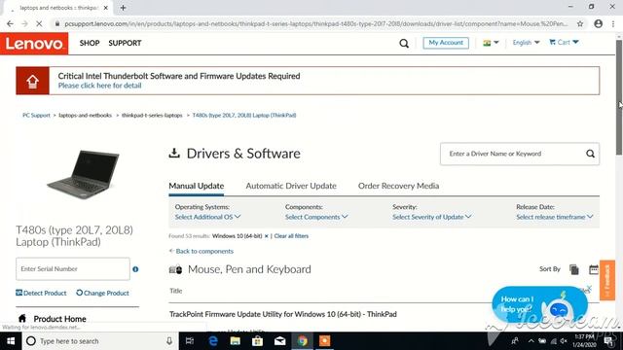Expand Select Additional OS dropdown
This screenshot has width=623, height=350.
coord(207,217)
